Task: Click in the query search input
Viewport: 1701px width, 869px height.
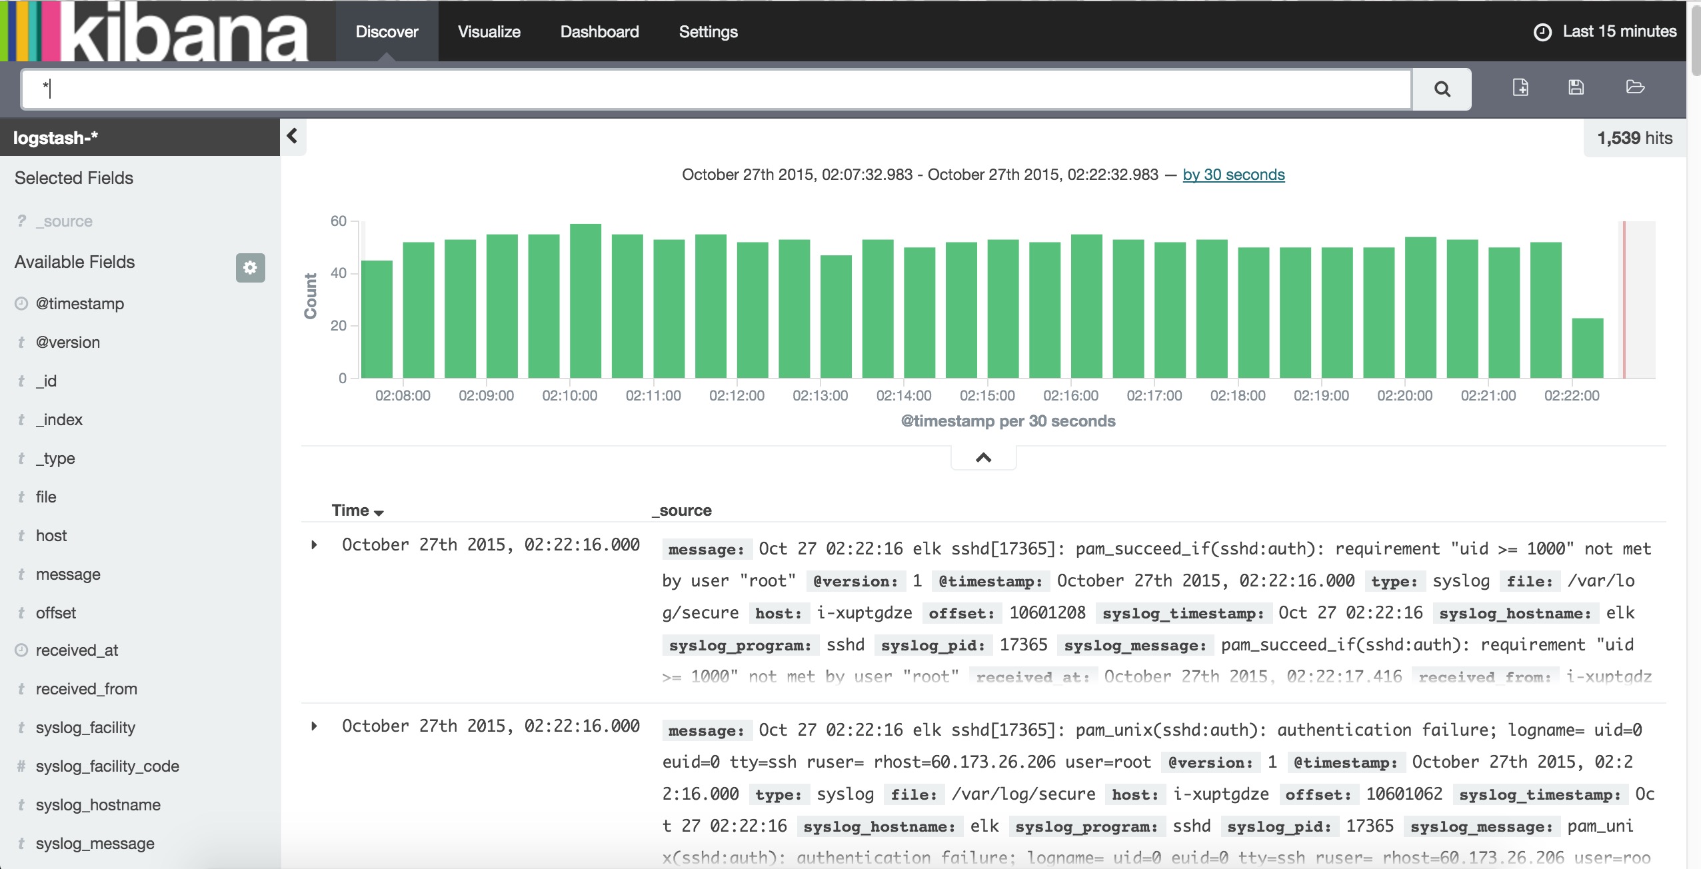Action: (x=717, y=89)
